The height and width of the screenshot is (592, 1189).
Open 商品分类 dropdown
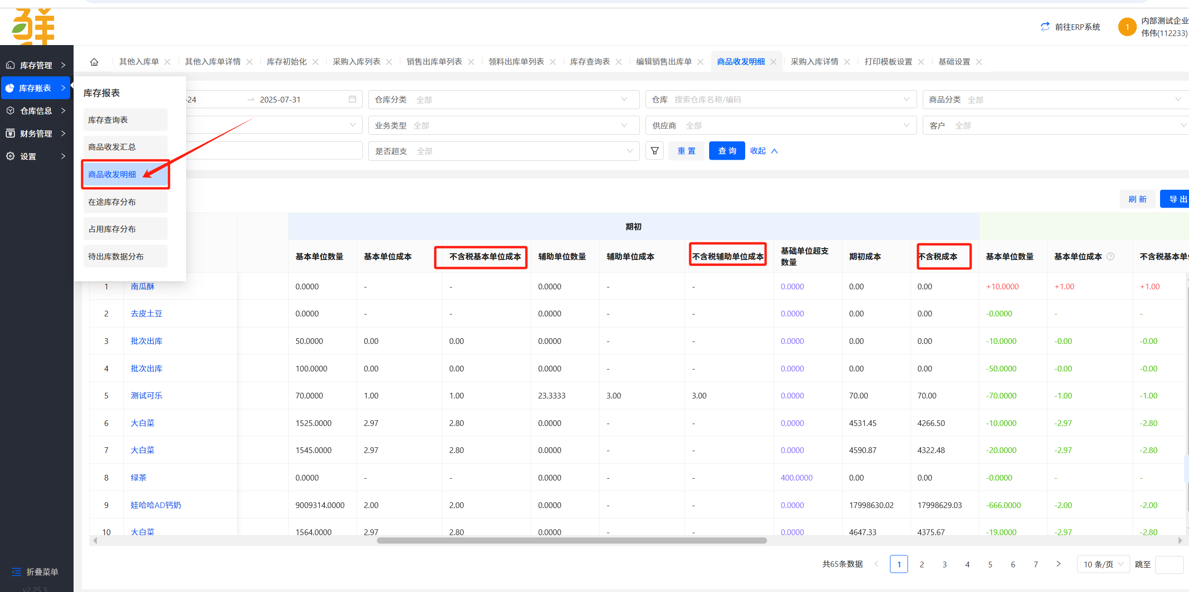click(x=1056, y=99)
